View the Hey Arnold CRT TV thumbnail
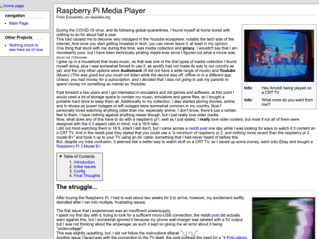The height and width of the screenshot is (239, 319). [279, 55]
